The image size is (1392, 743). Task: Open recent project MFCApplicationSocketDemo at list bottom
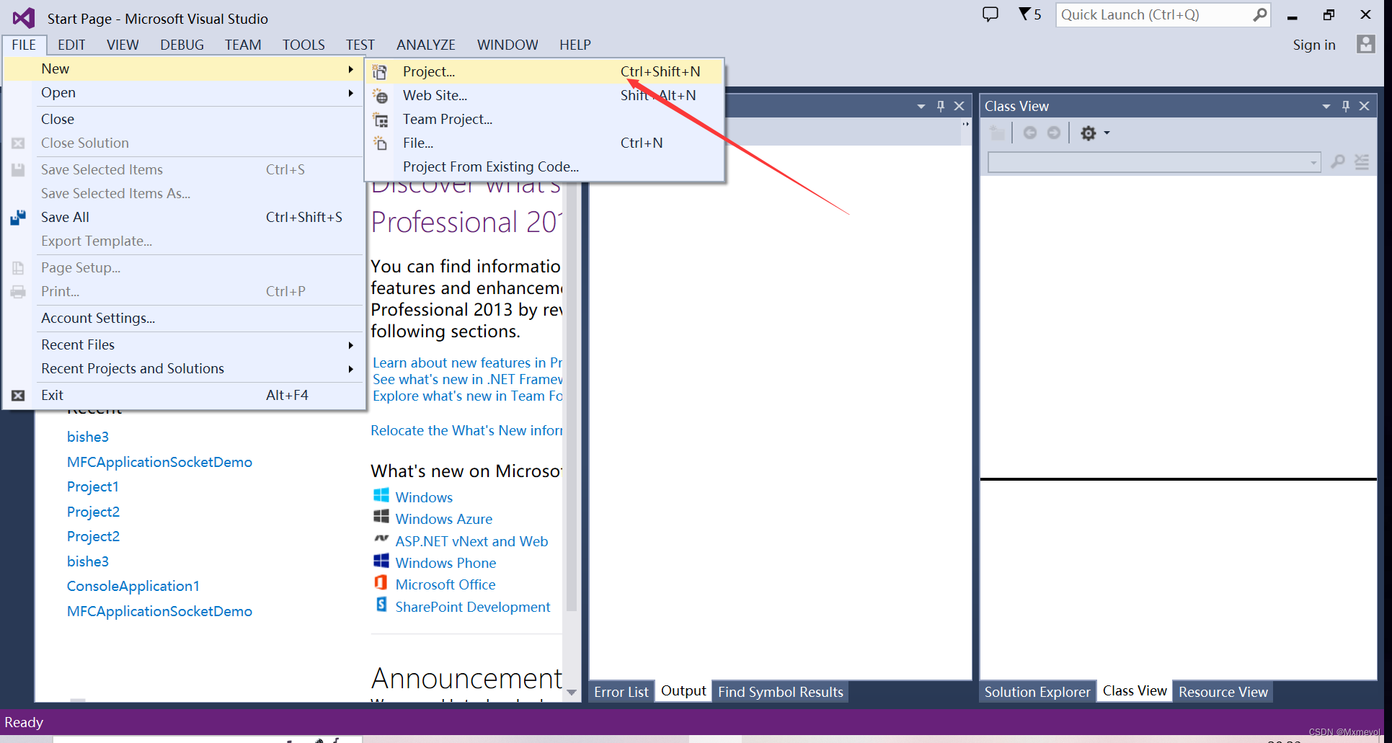point(159,611)
